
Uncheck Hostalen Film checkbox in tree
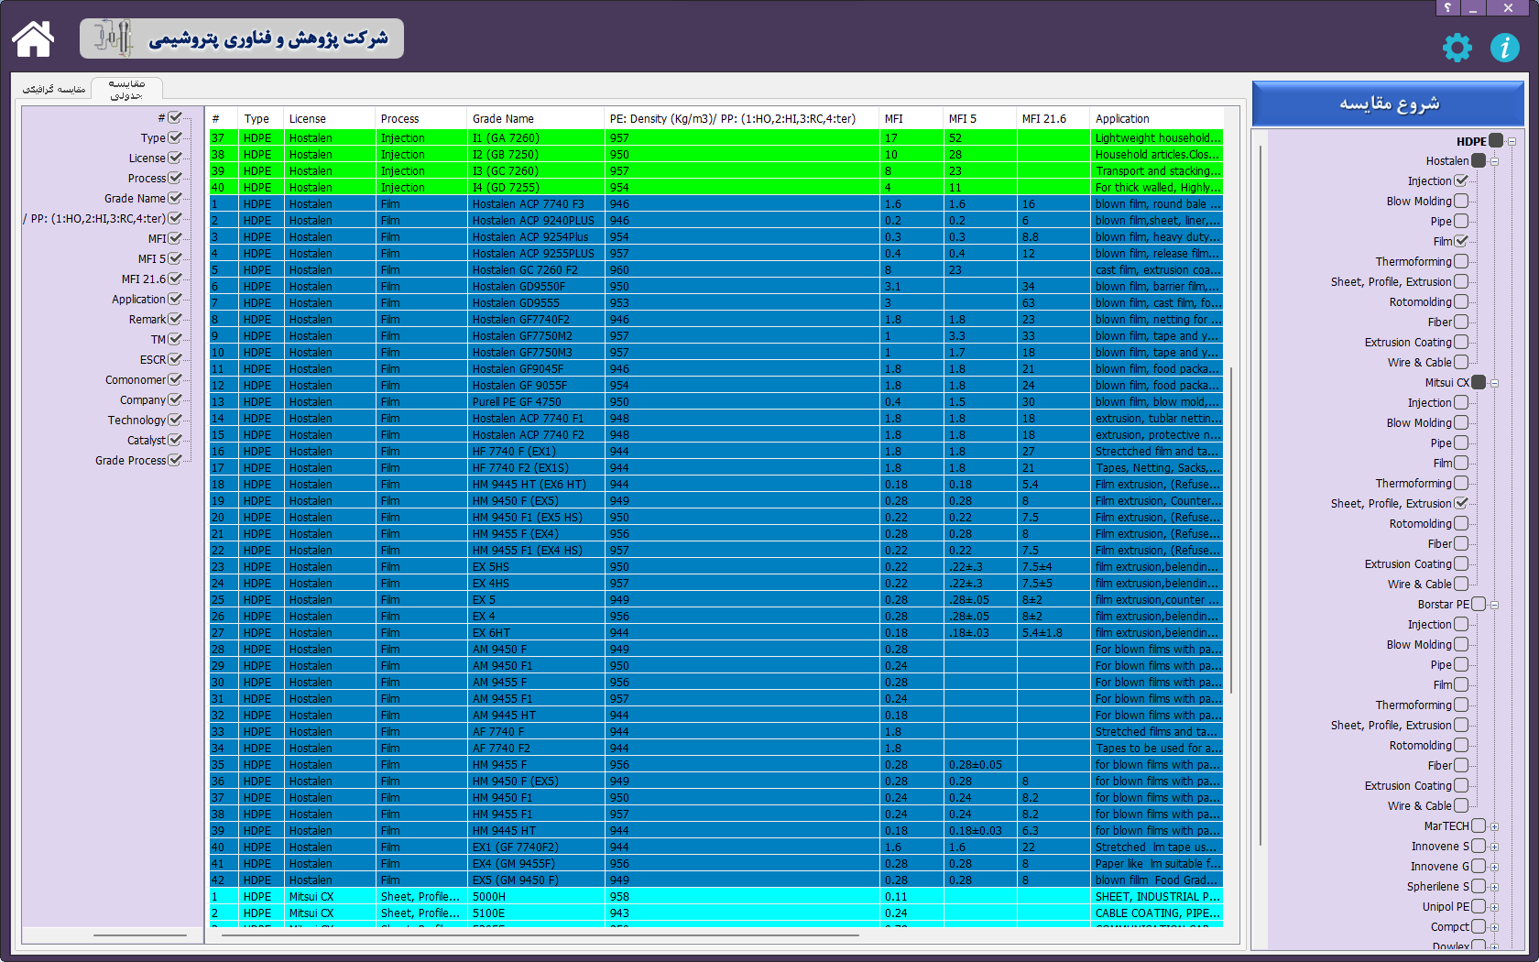coord(1461,241)
